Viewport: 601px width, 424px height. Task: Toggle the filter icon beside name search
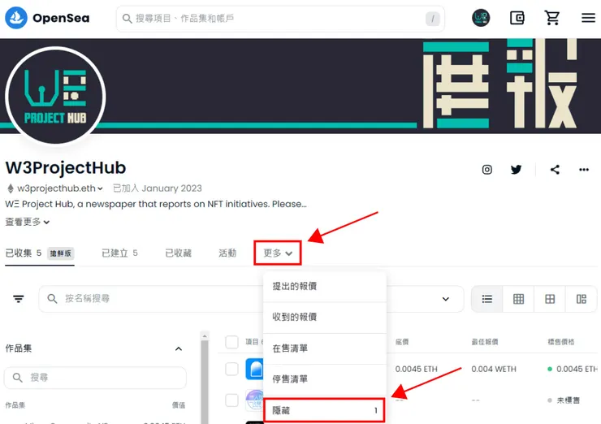(x=19, y=299)
